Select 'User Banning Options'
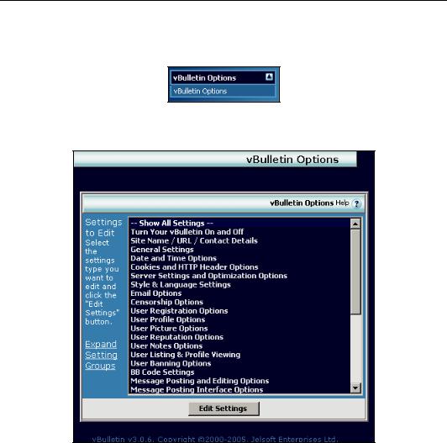 pyautogui.click(x=239, y=363)
